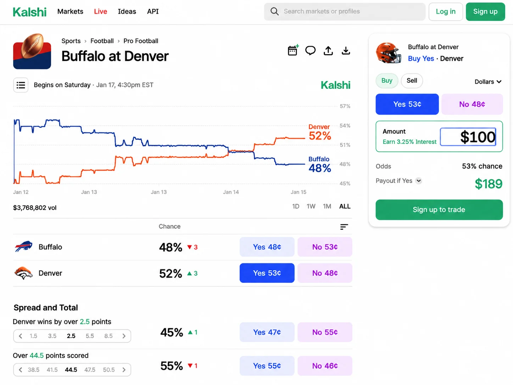The width and height of the screenshot is (513, 385).
Task: Buy Denver No 48¢ in list
Action: tap(325, 273)
